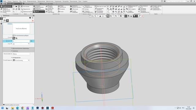Click Точка по координатам tool
Screen dimensions: 196x110
pyautogui.click(x=87, y=6)
